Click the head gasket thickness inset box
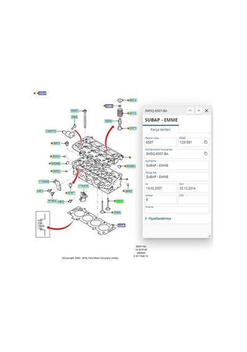This screenshot has height=352, width=247. pos(43,224)
